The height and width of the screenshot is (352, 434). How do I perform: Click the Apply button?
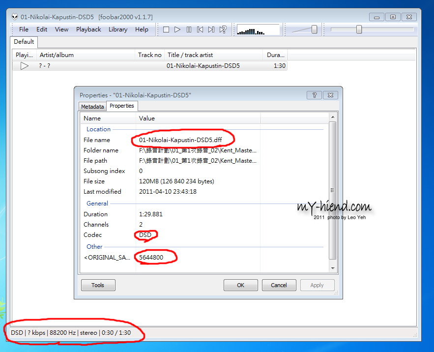(317, 285)
